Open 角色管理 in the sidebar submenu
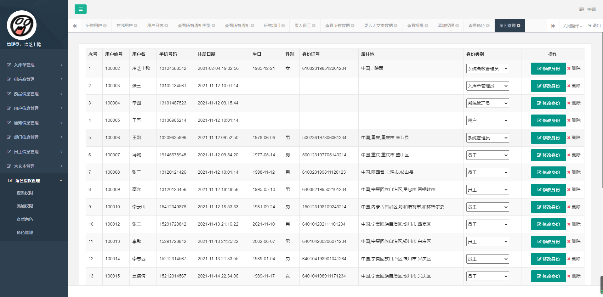This screenshot has height=297, width=603. point(25,233)
